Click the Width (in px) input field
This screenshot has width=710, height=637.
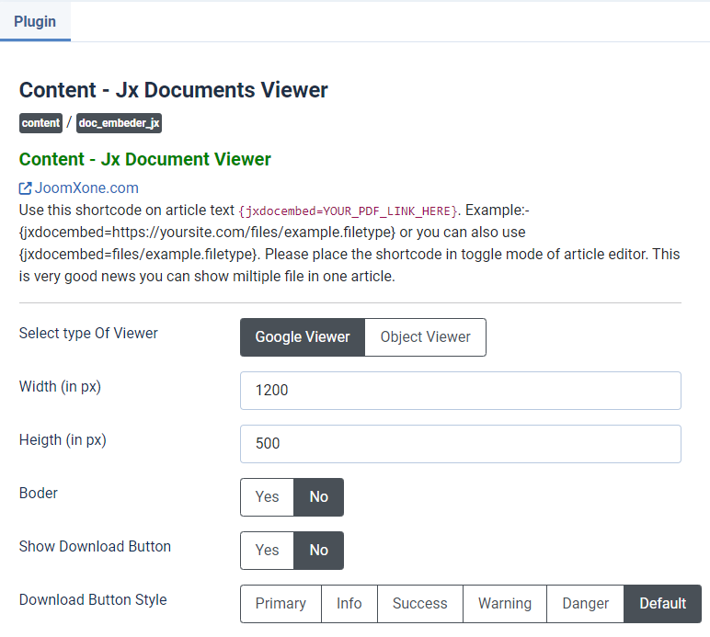(x=460, y=391)
